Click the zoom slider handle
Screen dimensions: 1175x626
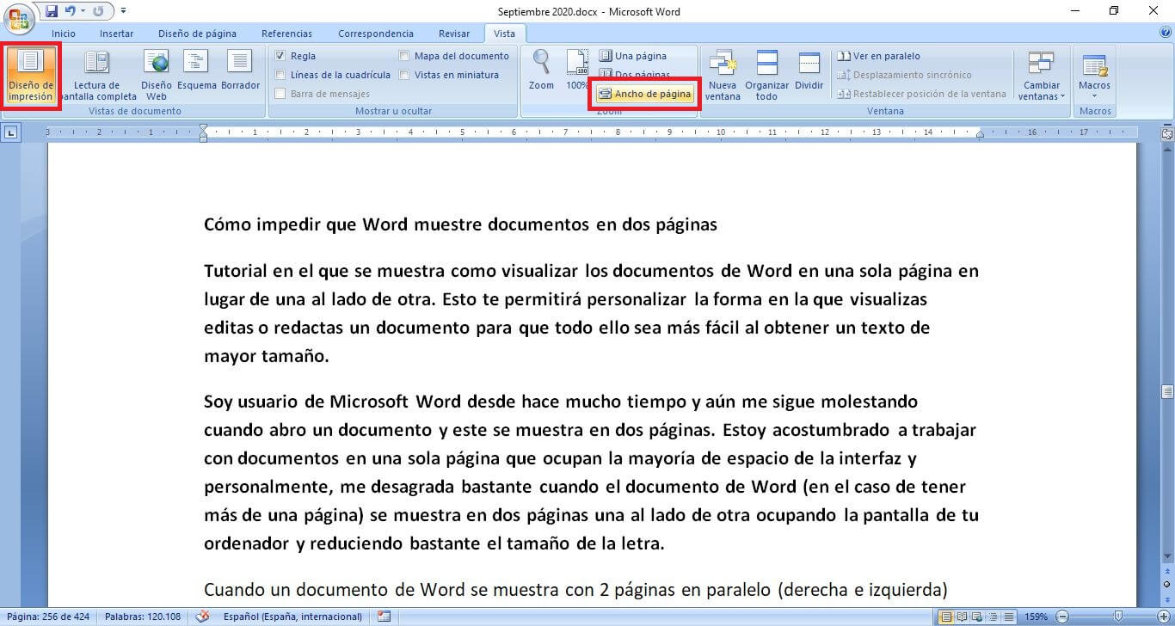tap(1117, 617)
